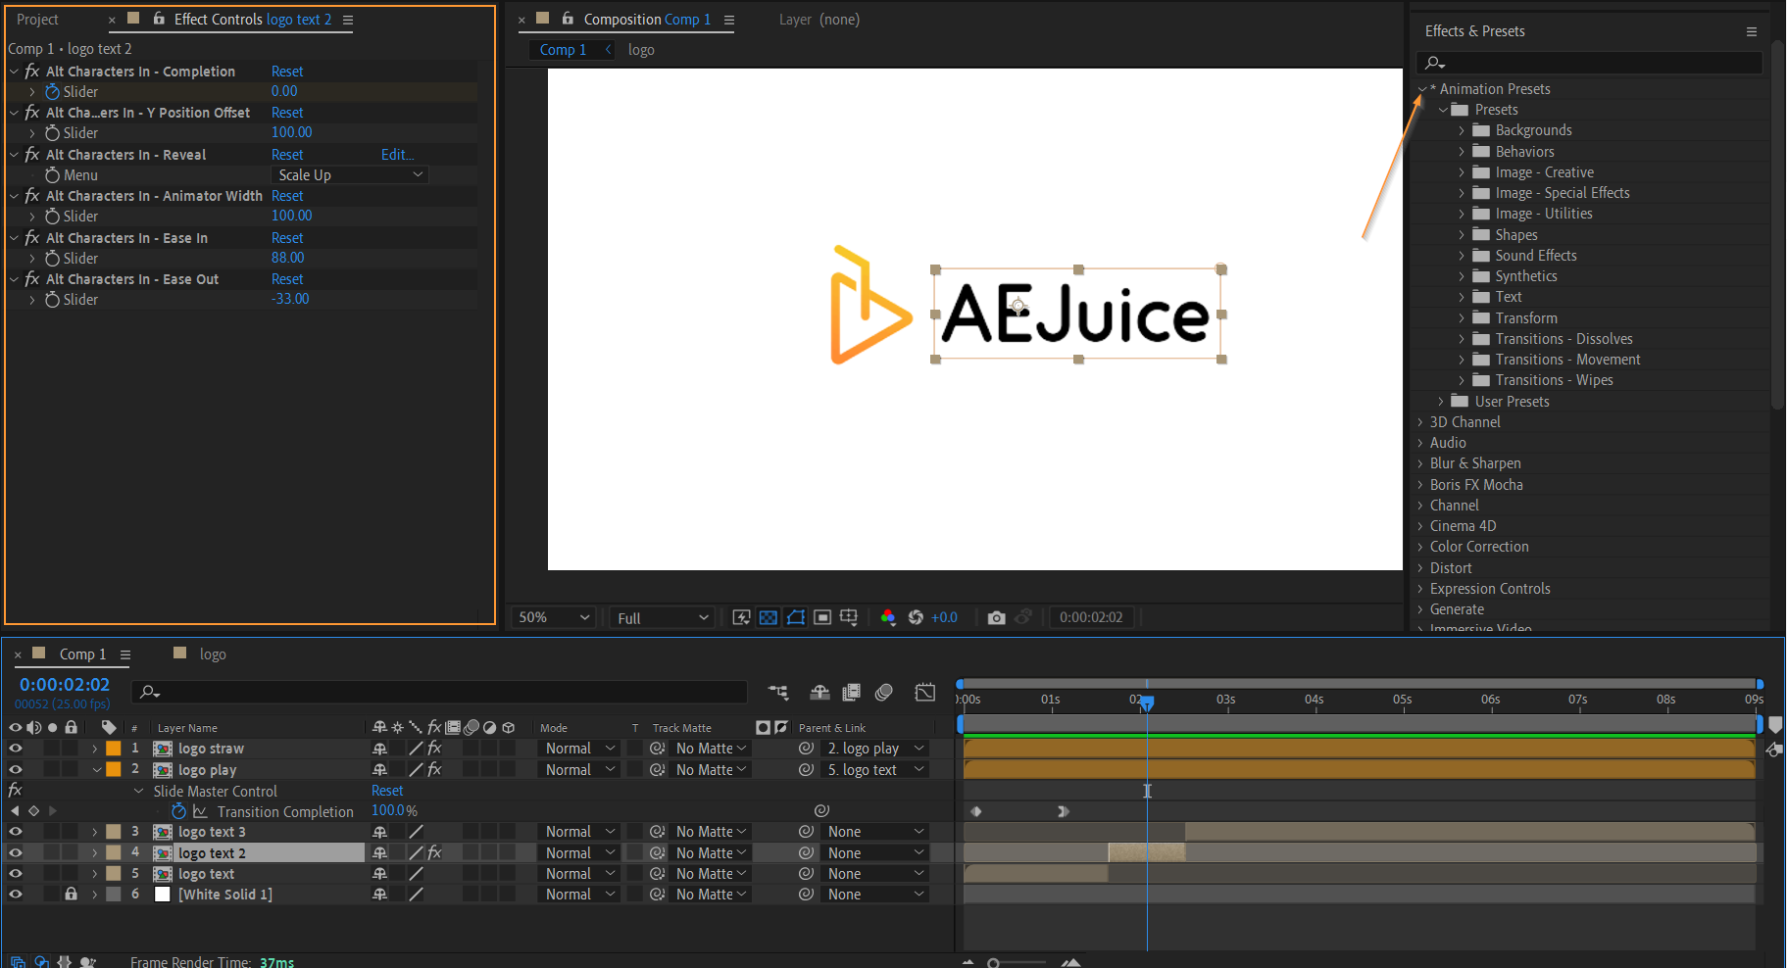Open the Scale Up menu dropdown
The image size is (1787, 968).
350,175
